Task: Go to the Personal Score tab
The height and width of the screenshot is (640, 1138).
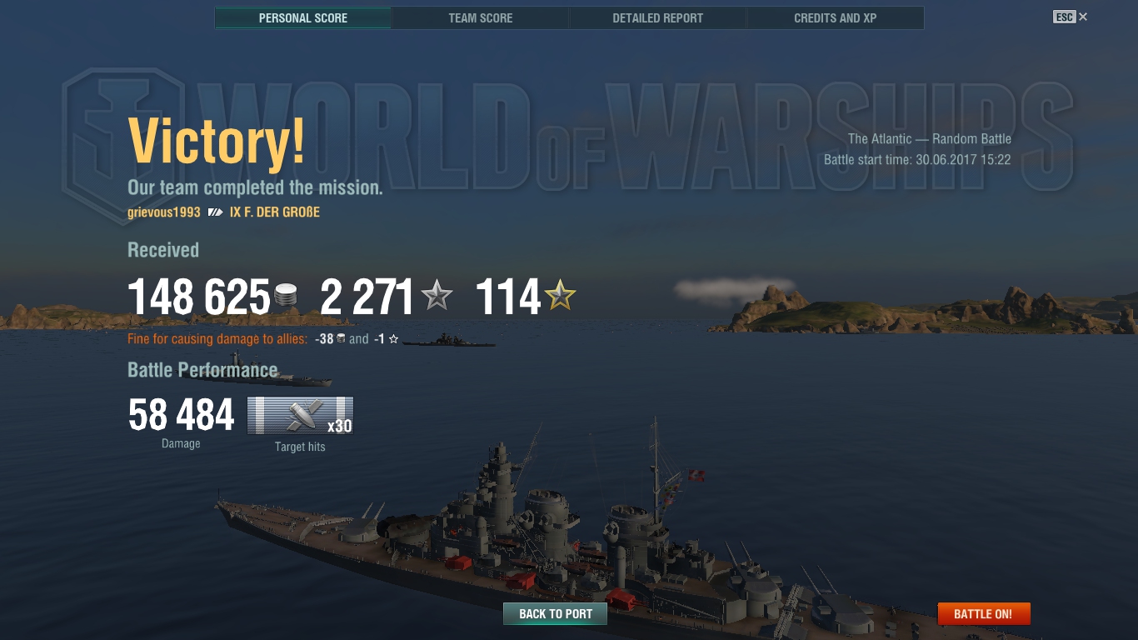Action: (303, 17)
